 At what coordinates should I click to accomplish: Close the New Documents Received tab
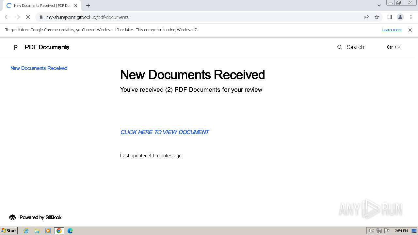pyautogui.click(x=76, y=6)
